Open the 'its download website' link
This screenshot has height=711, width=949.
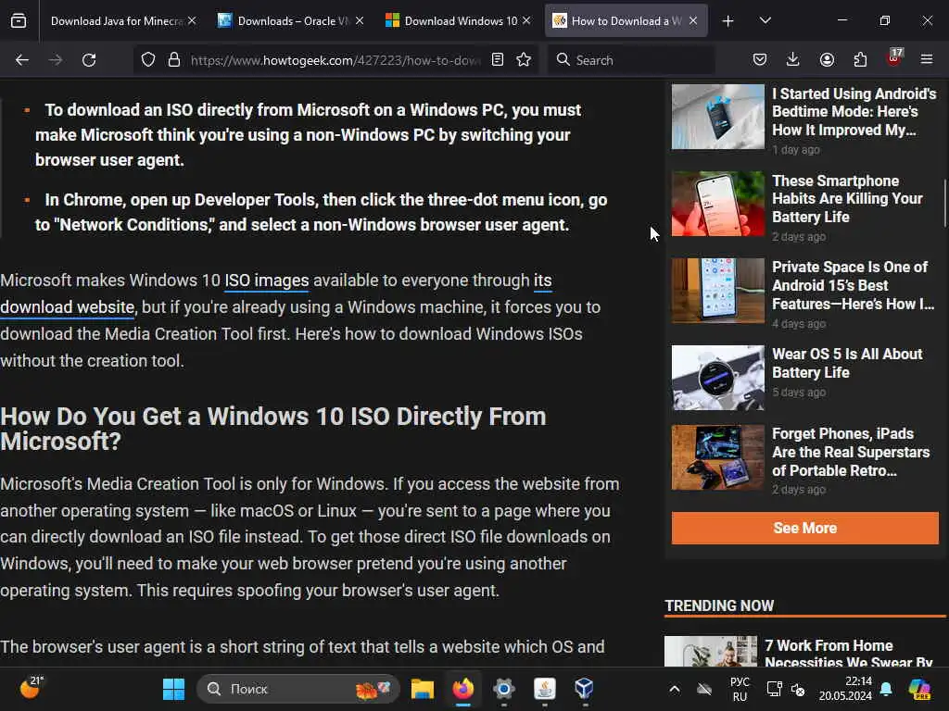pos(67,307)
